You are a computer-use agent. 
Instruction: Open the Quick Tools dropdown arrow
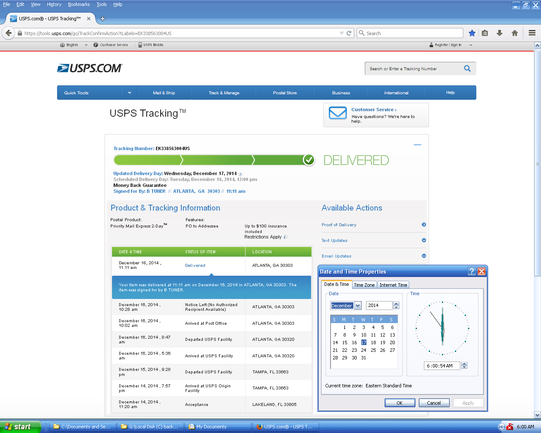tap(129, 93)
